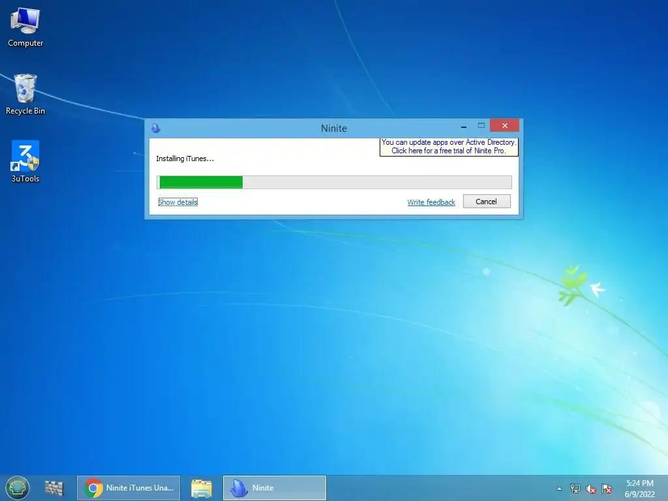Open network status tray icon

pyautogui.click(x=575, y=489)
